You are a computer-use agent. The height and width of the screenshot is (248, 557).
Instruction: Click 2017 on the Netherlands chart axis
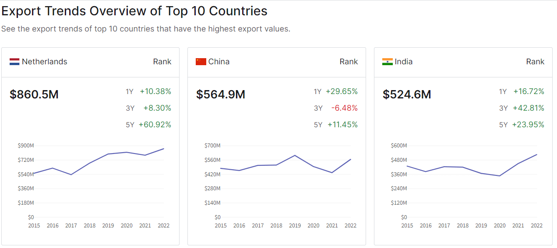click(71, 226)
